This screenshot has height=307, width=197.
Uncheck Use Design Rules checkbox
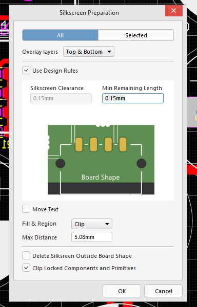point(26,70)
